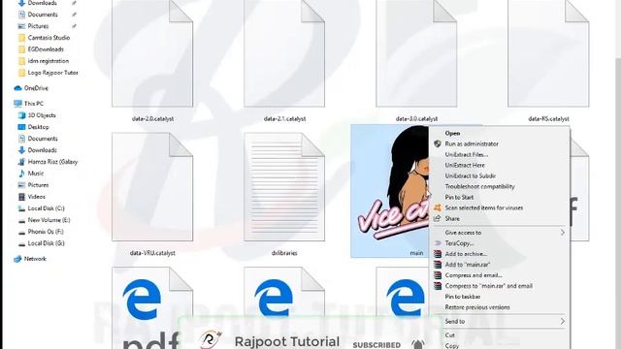Click the SUBSCRIBED button in channel banner
621x349 pixels.
pos(376,345)
